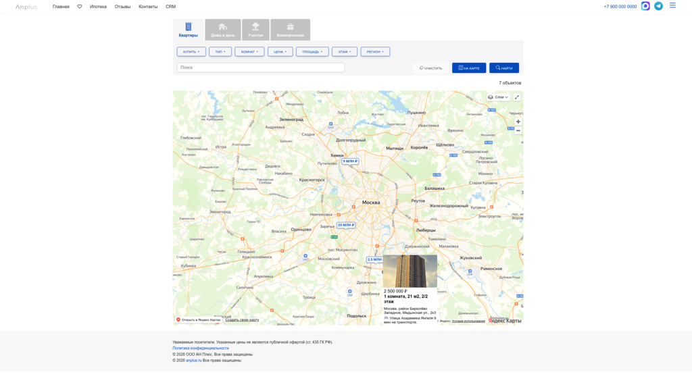
Task: Open the hamburger menu in the header
Action: pyautogui.click(x=672, y=5)
